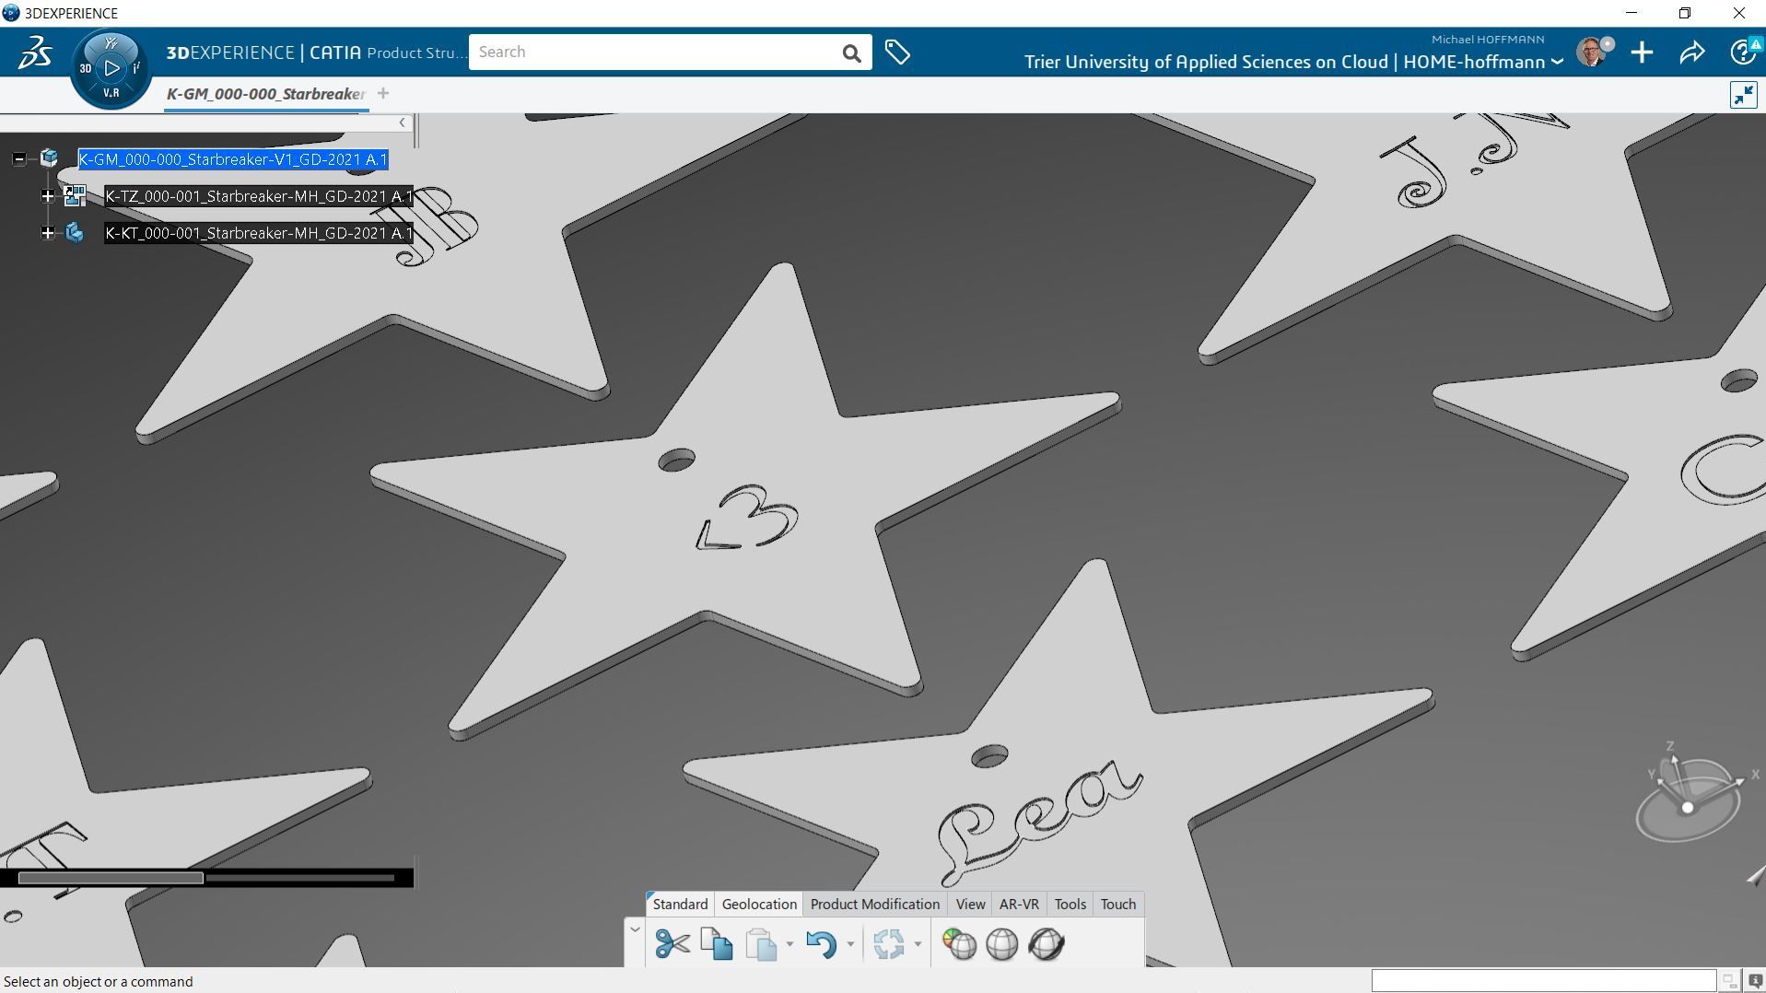Screen dimensions: 1766x993
Task: Expand the K-TZ_000-001_Starbreaker tree node
Action: (x=48, y=196)
